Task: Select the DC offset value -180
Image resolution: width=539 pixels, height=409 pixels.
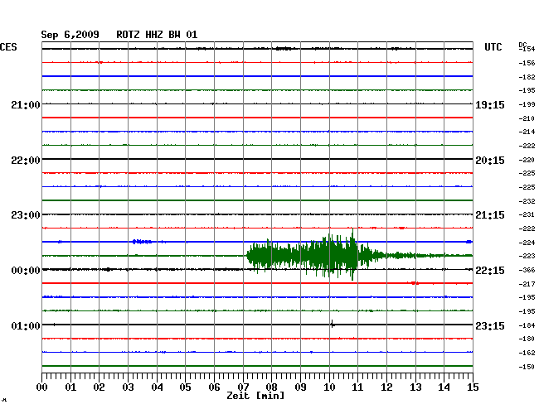Action: (x=527, y=339)
